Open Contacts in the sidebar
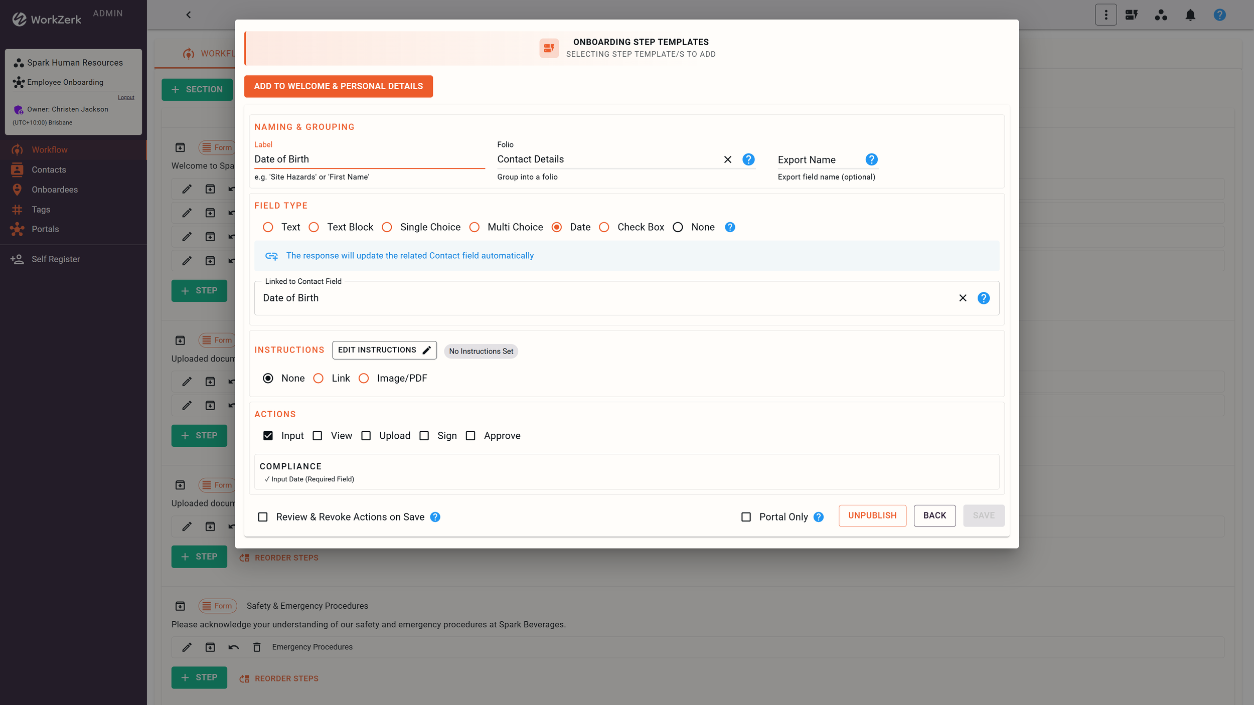The width and height of the screenshot is (1254, 705). pyautogui.click(x=49, y=170)
